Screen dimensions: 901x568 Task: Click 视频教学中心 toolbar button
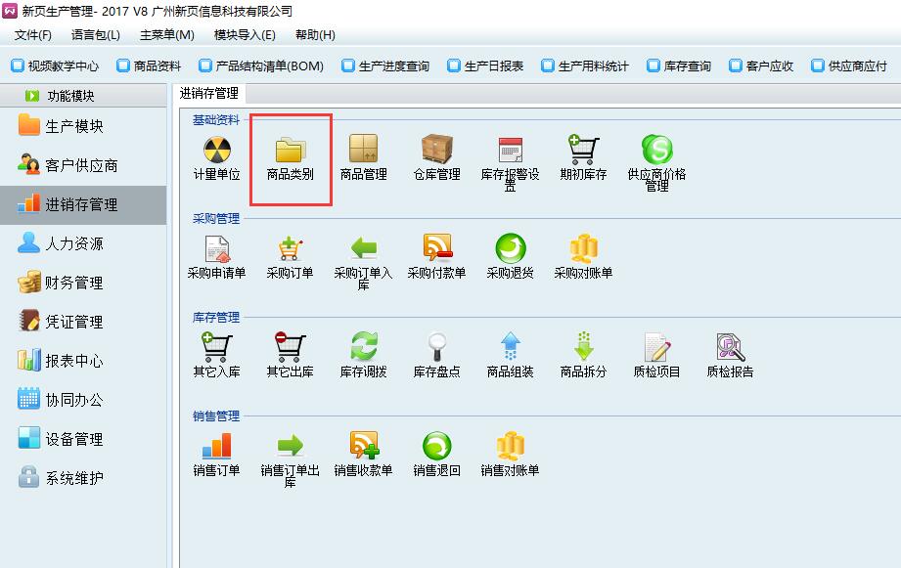(55, 66)
